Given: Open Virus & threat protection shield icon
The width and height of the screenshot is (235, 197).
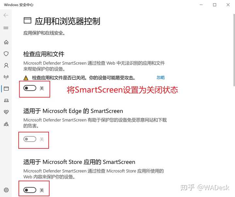Looking at the screenshot, I should click(6, 54).
